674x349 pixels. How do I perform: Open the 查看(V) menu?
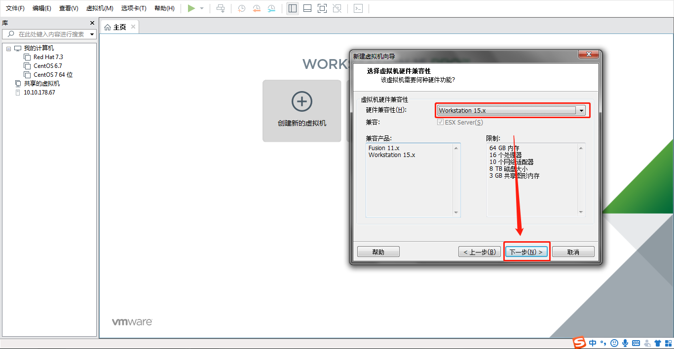[x=69, y=8]
